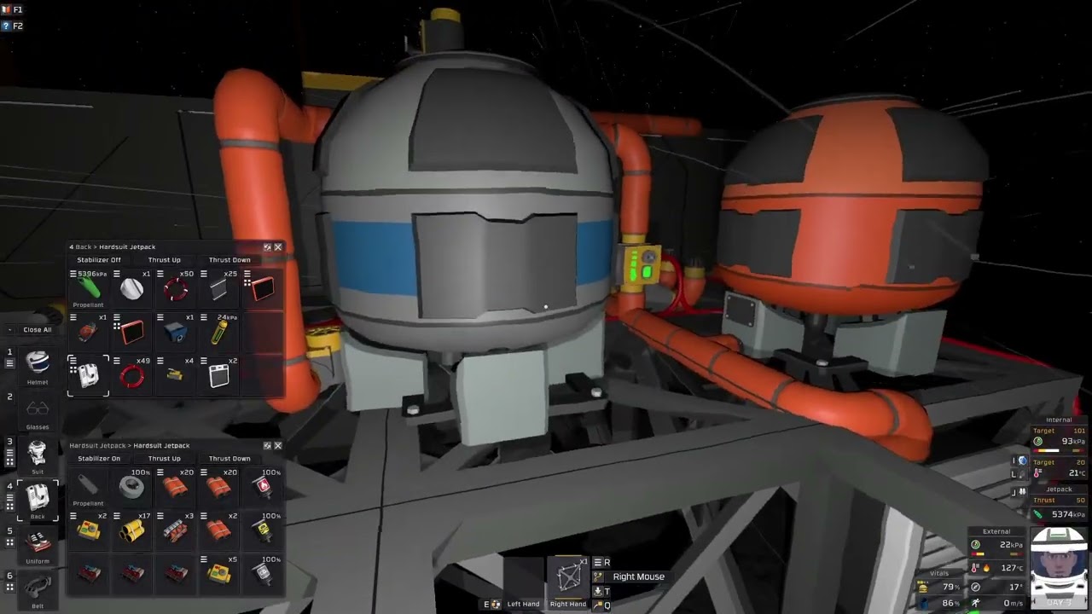Image resolution: width=1092 pixels, height=614 pixels.
Task: Click the character portrait DAY 3
Action: pos(1059,568)
